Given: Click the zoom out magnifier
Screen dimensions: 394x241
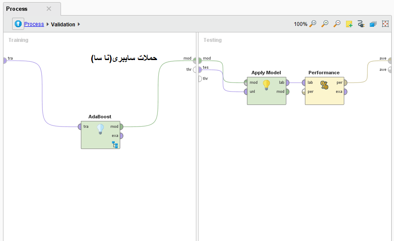Looking at the screenshot, I should (337, 24).
